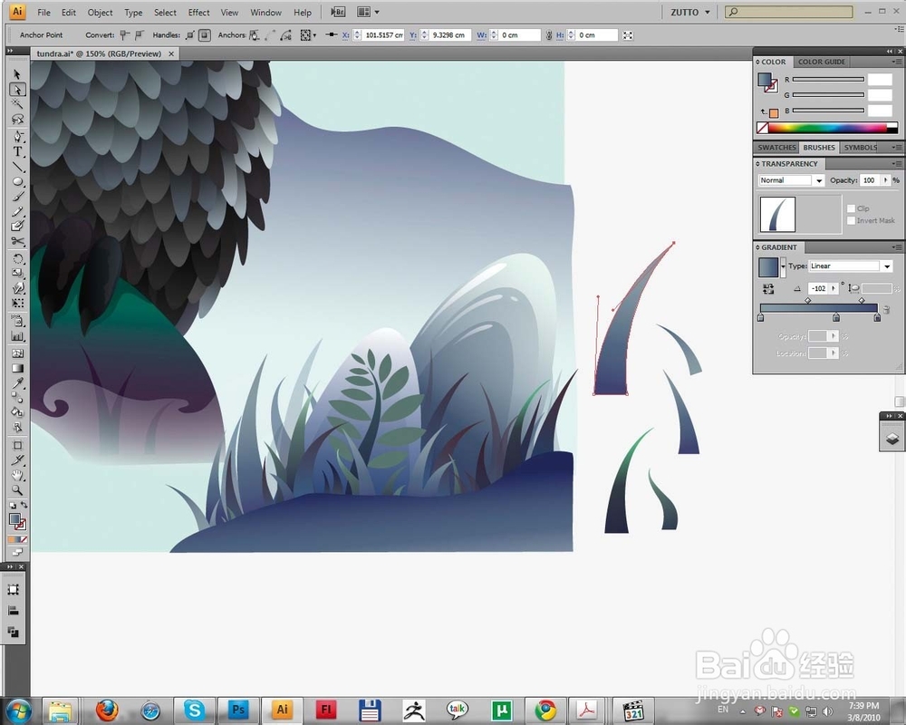Screen dimensions: 906x725
Task: Open the gradient Type Linear dropdown
Action: coord(850,266)
